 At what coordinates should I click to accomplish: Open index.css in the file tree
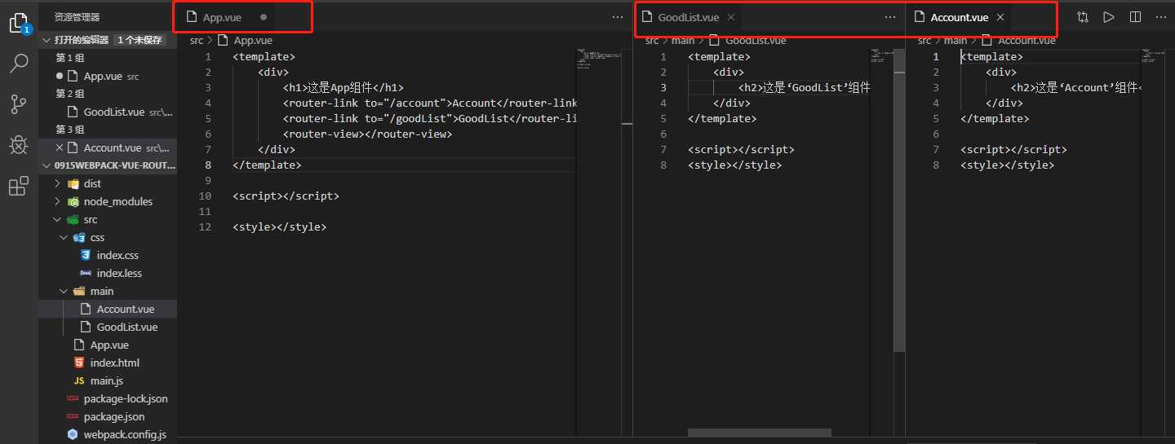click(107, 255)
